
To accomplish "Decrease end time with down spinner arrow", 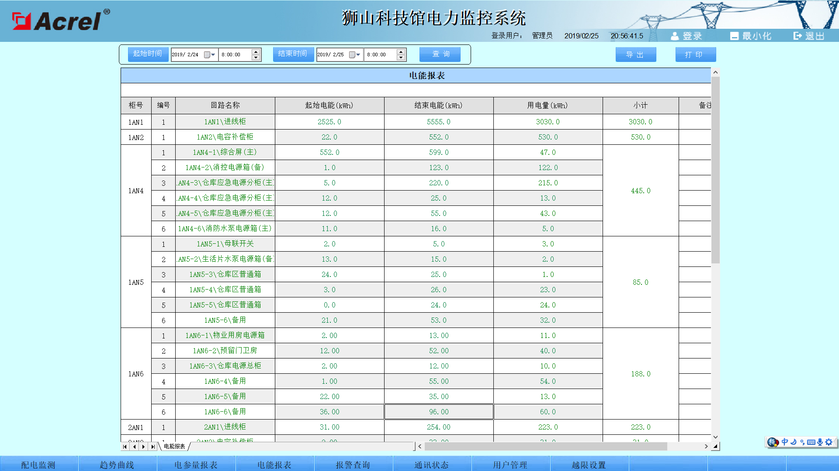I will click(401, 58).
